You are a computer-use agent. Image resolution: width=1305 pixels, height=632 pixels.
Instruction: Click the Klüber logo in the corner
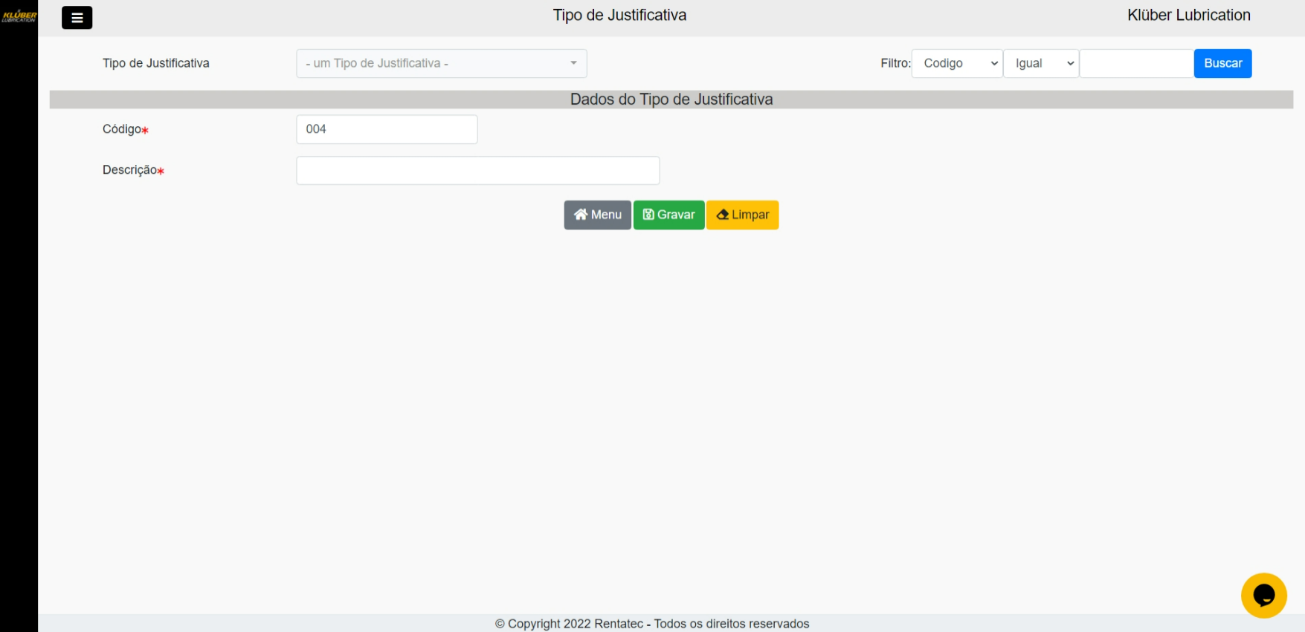coord(19,16)
